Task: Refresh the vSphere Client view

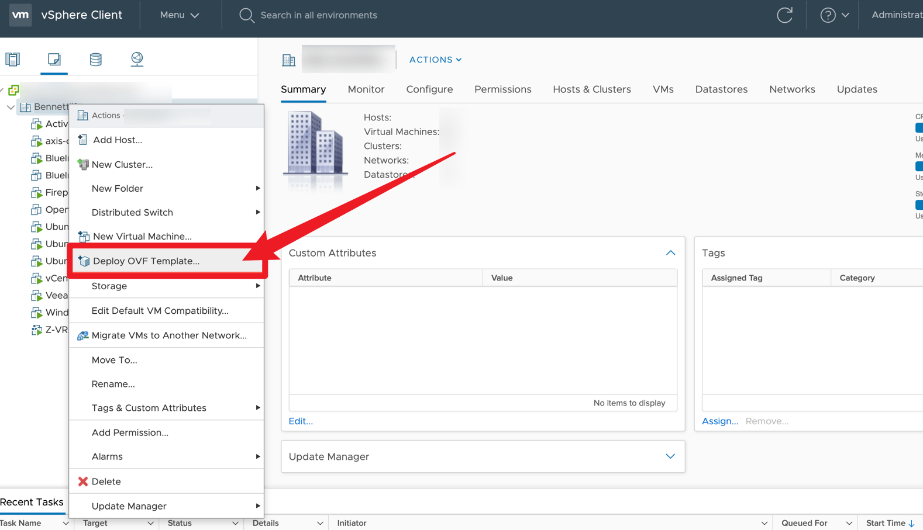Action: pyautogui.click(x=784, y=15)
